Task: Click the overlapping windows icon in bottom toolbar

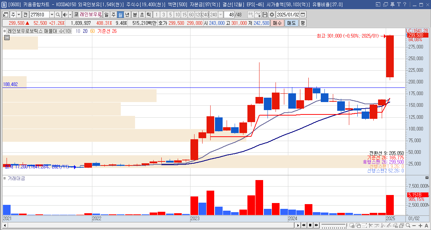Action: click(x=358, y=225)
